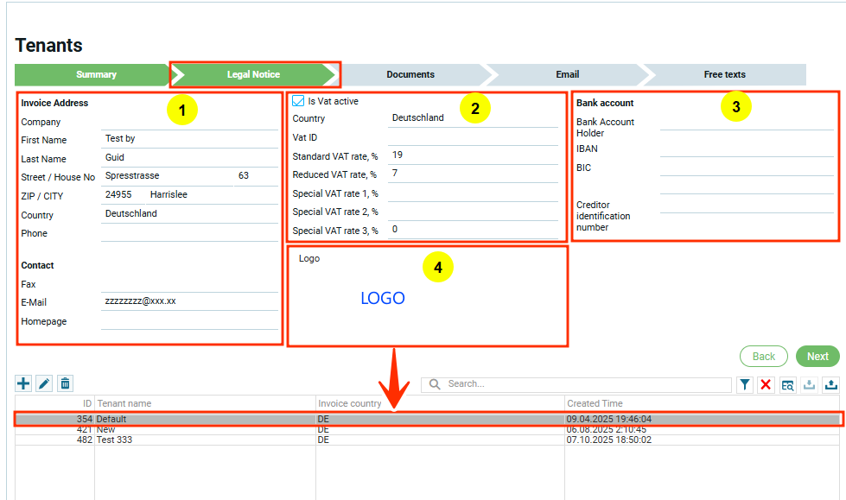Click the export icon with the up arrow

coord(830,384)
